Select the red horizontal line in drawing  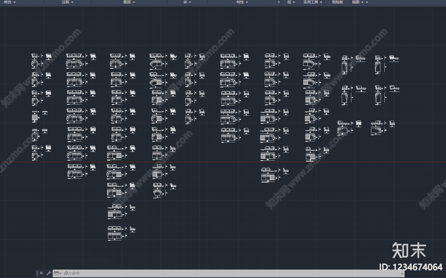(x=223, y=162)
